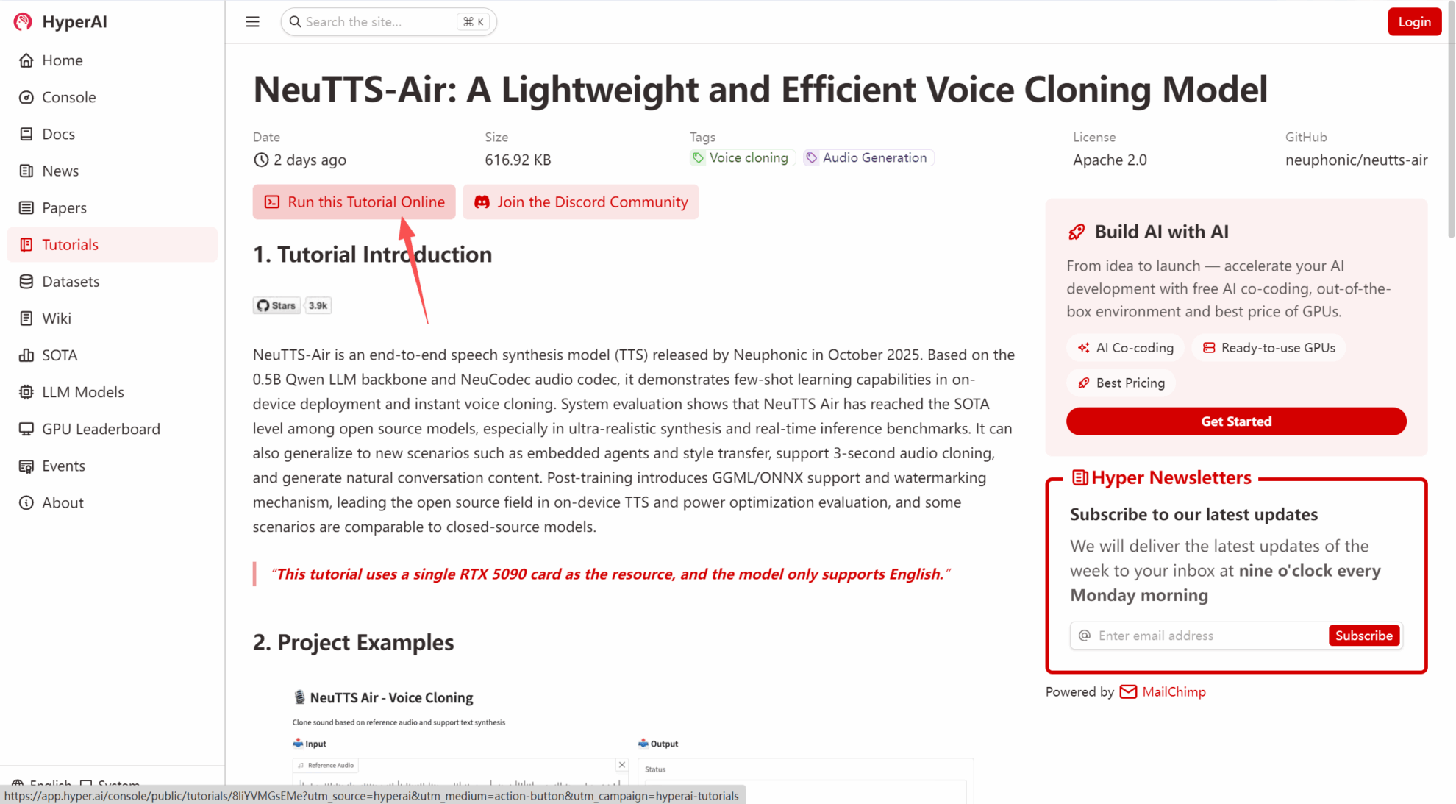Click the HyperAI logo icon
This screenshot has height=804, width=1456.
coord(23,22)
